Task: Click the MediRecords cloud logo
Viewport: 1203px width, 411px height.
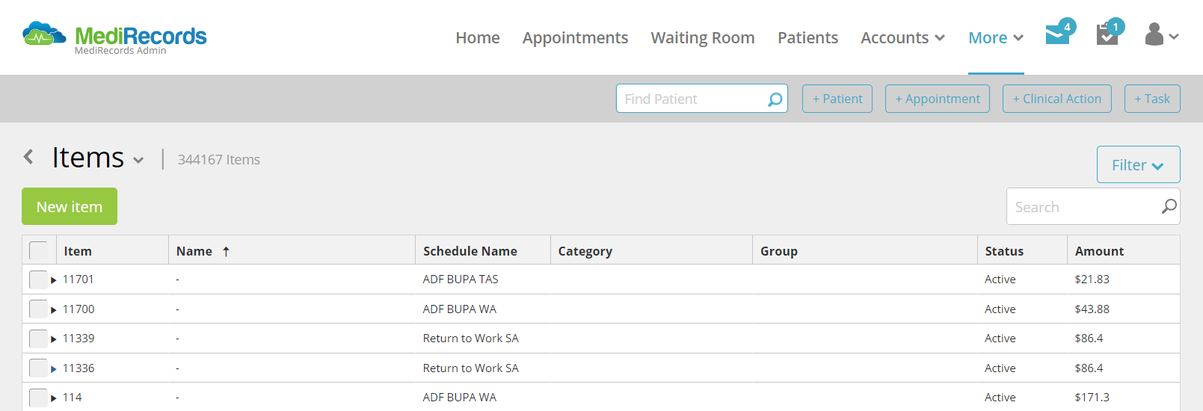Action: tap(44, 34)
